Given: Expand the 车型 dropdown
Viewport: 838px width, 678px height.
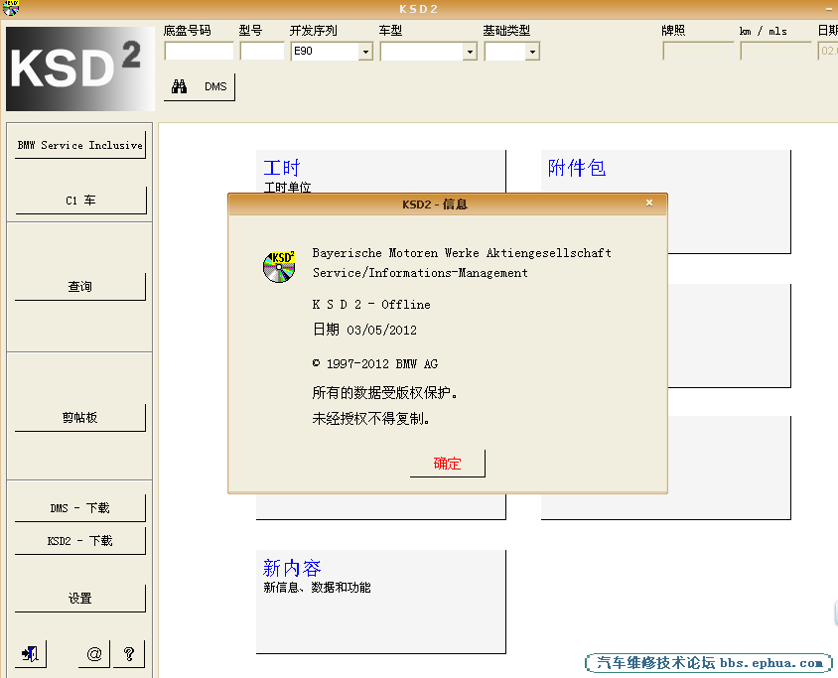Looking at the screenshot, I should (470, 52).
